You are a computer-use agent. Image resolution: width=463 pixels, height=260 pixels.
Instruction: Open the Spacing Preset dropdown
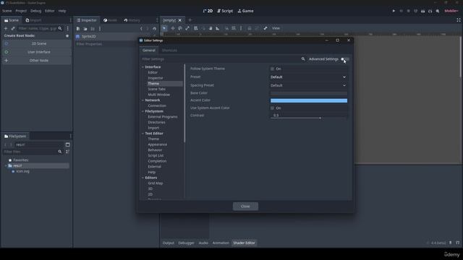click(x=309, y=85)
